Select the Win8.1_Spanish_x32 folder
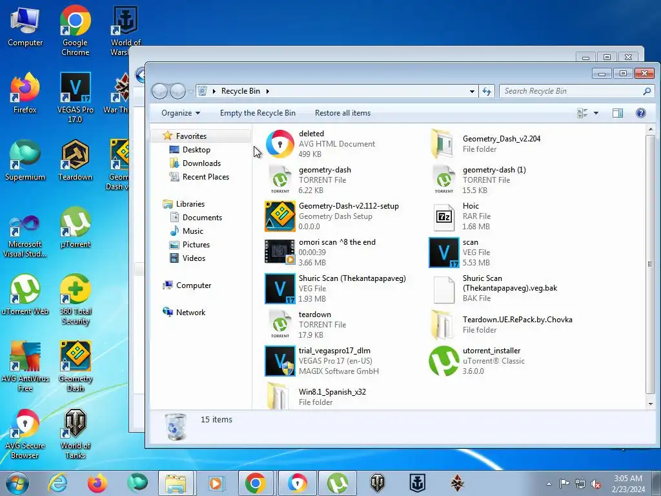 [x=315, y=396]
